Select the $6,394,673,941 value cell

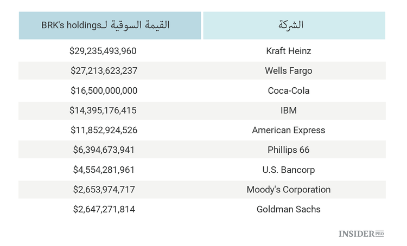coord(104,150)
